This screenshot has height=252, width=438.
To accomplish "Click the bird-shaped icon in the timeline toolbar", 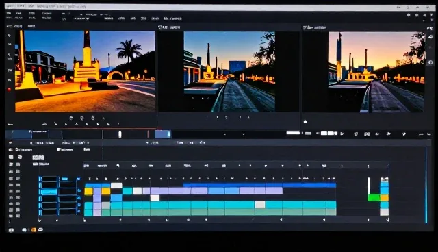I will tap(404, 134).
